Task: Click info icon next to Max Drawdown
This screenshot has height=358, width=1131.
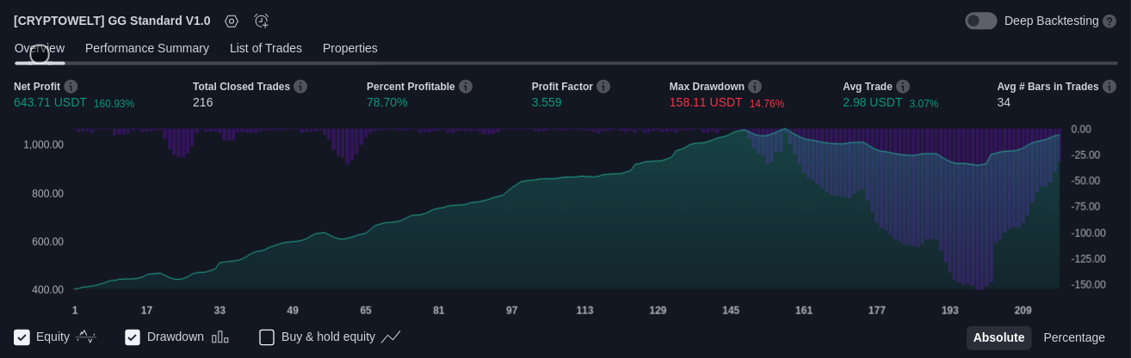Action: [755, 87]
